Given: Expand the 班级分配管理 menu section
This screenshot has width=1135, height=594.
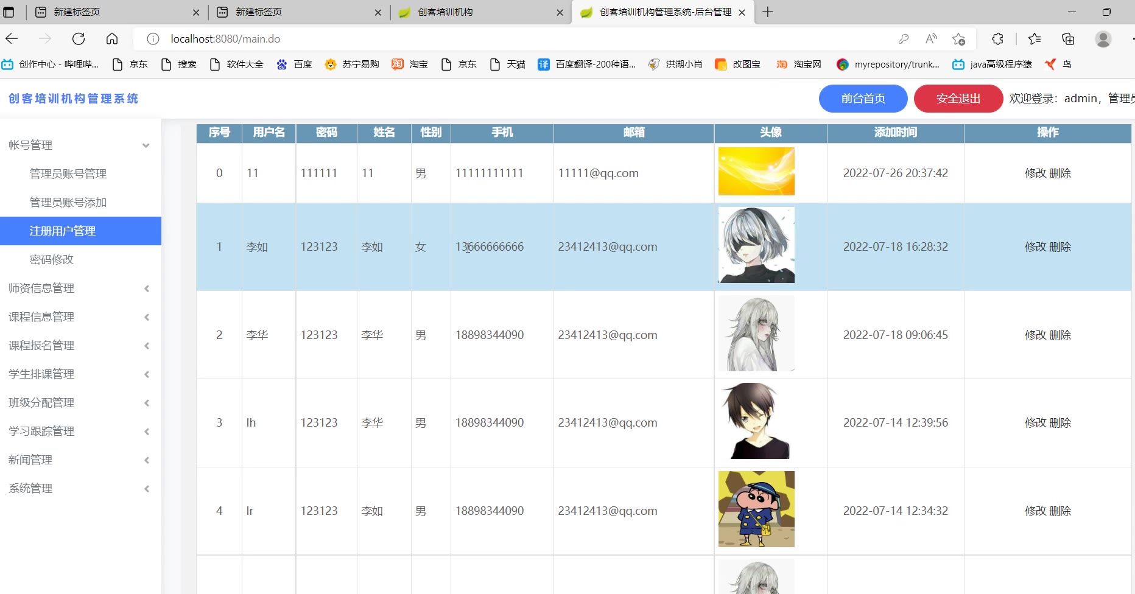Looking at the screenshot, I should [80, 402].
